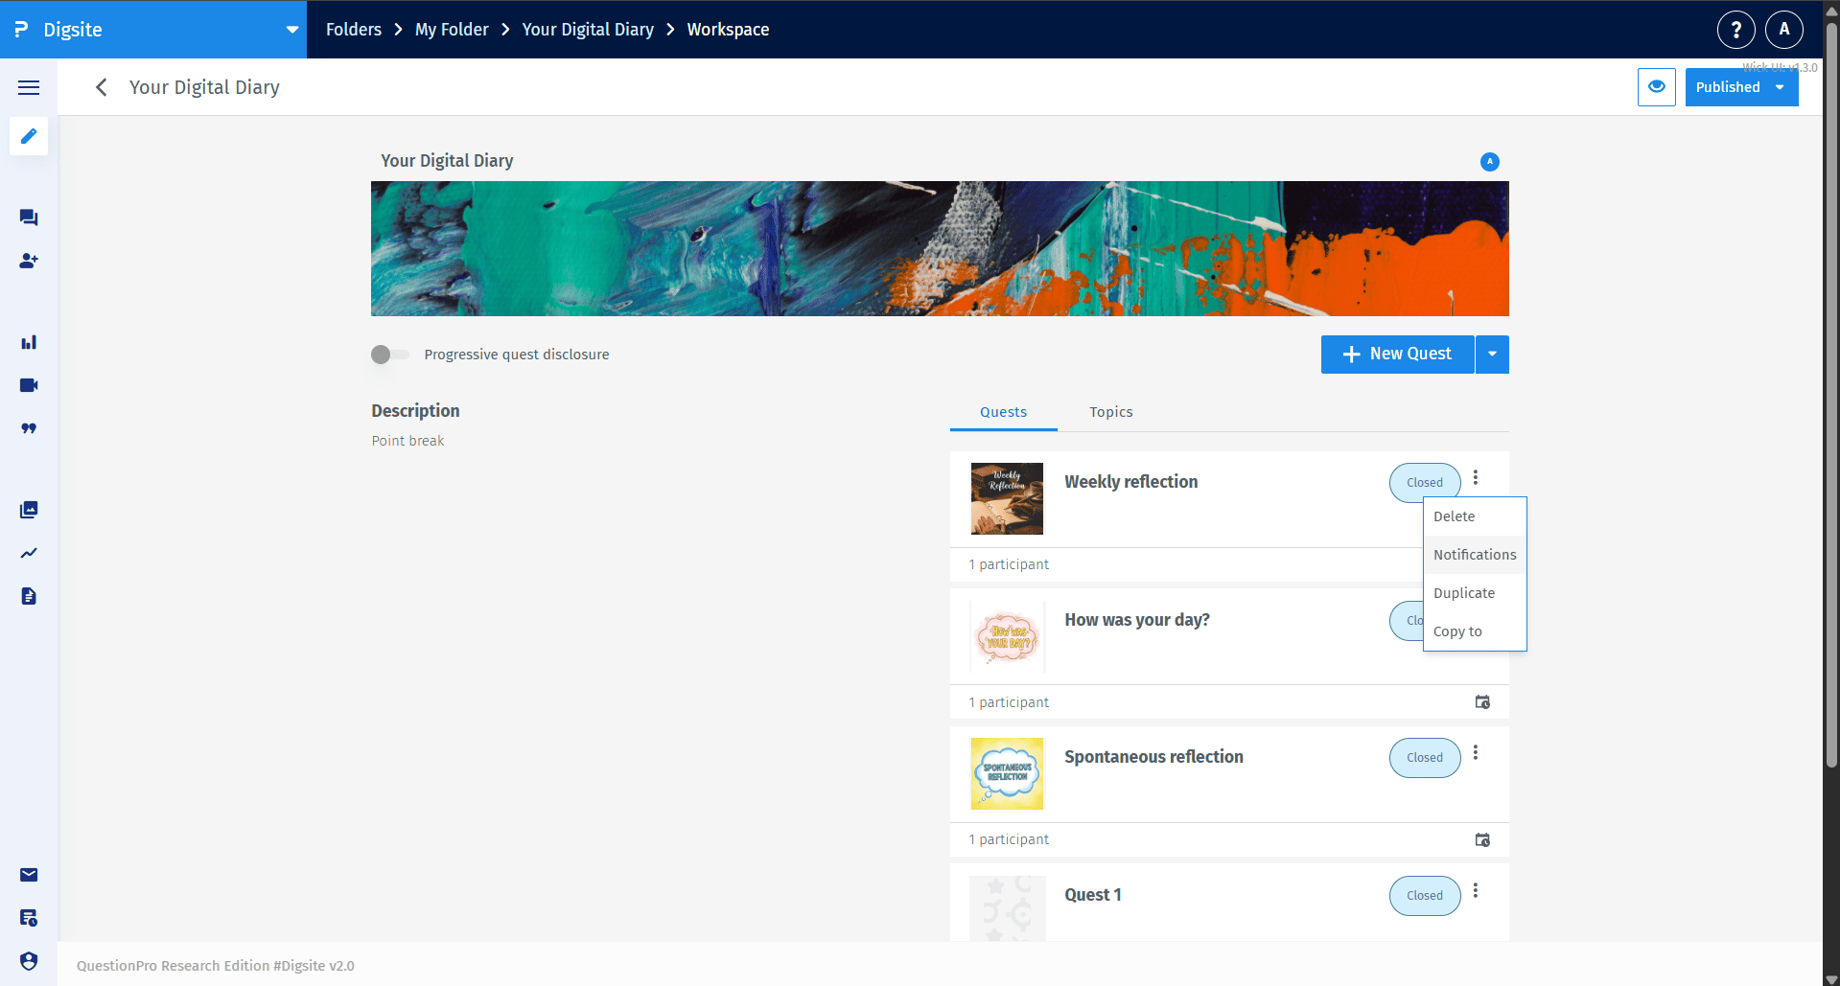Switch to the Topics tab
This screenshot has width=1840, height=986.
(1111, 412)
